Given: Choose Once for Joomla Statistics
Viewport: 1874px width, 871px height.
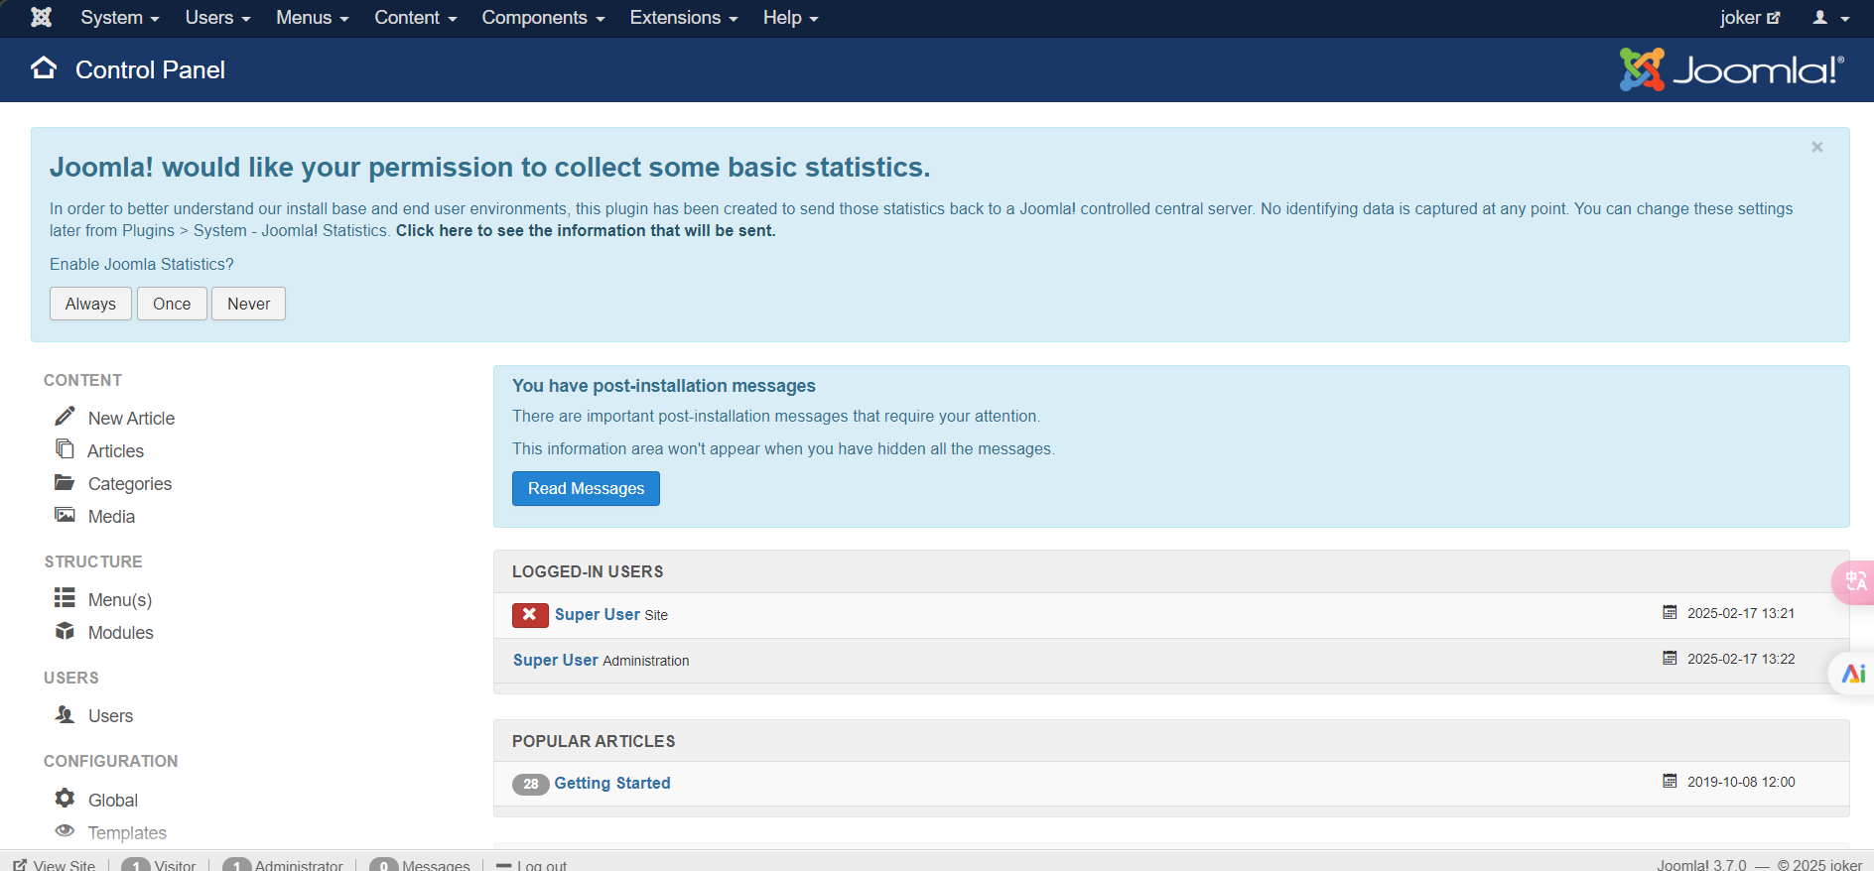Looking at the screenshot, I should coord(172,304).
